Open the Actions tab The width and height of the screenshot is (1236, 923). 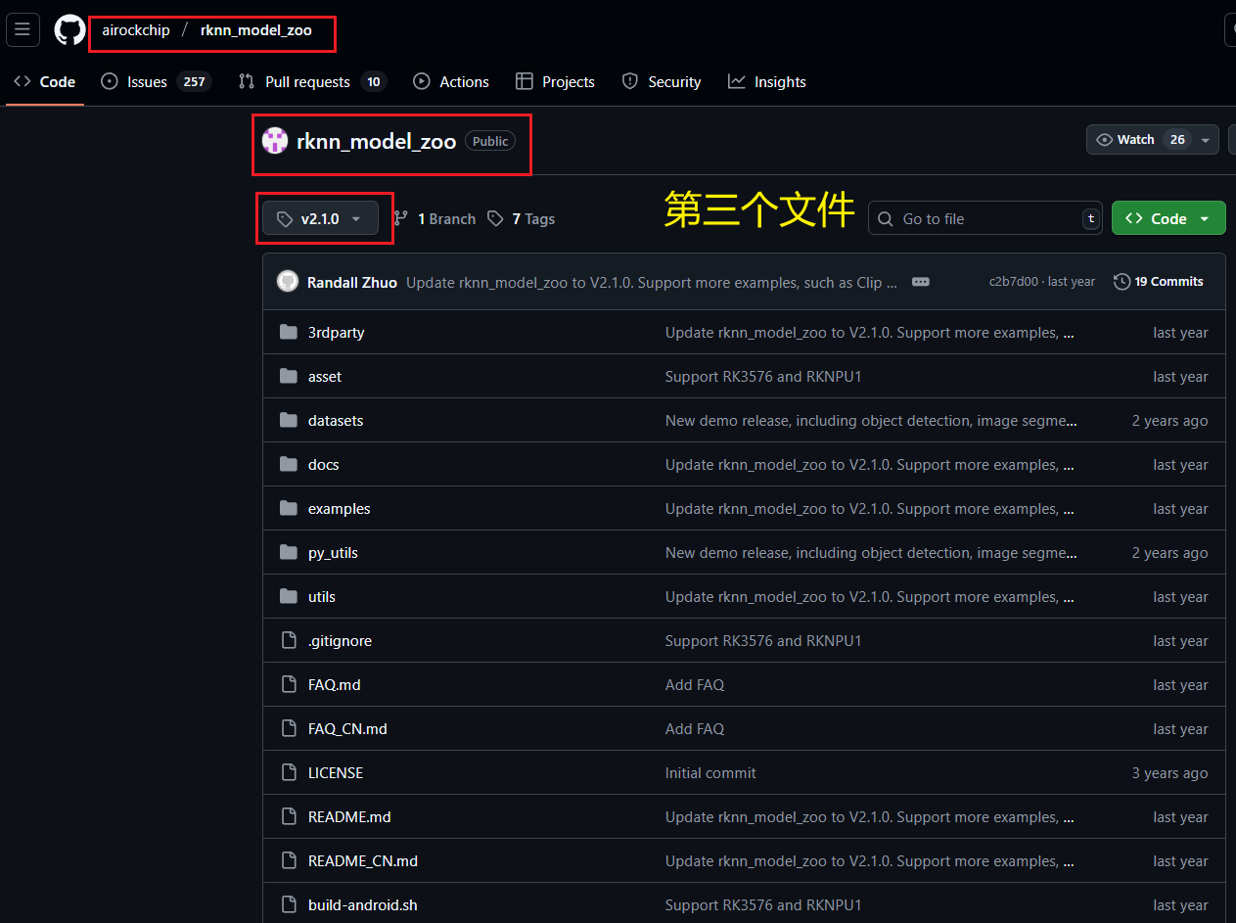click(x=451, y=82)
